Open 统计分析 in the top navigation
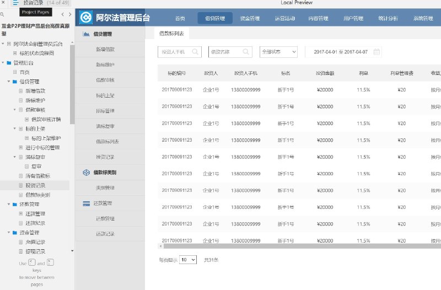The image size is (441, 290). coord(388,18)
